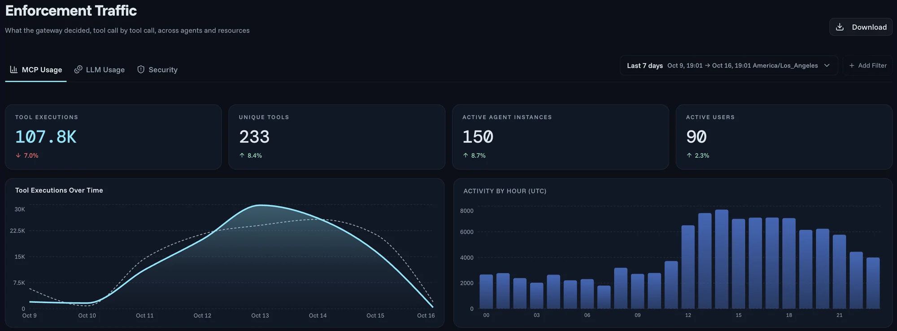Switch to the MCP Usage tab
Screen dimensions: 897x331
click(36, 70)
